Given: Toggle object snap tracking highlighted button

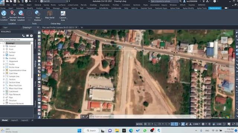Looking at the screenshot, I should coord(172,124).
